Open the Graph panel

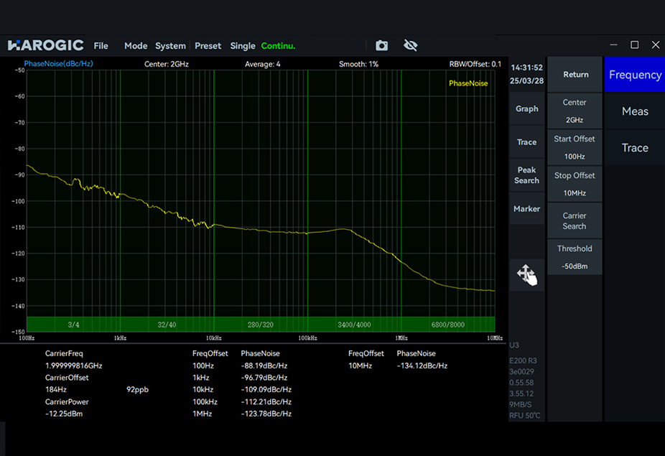pos(526,108)
